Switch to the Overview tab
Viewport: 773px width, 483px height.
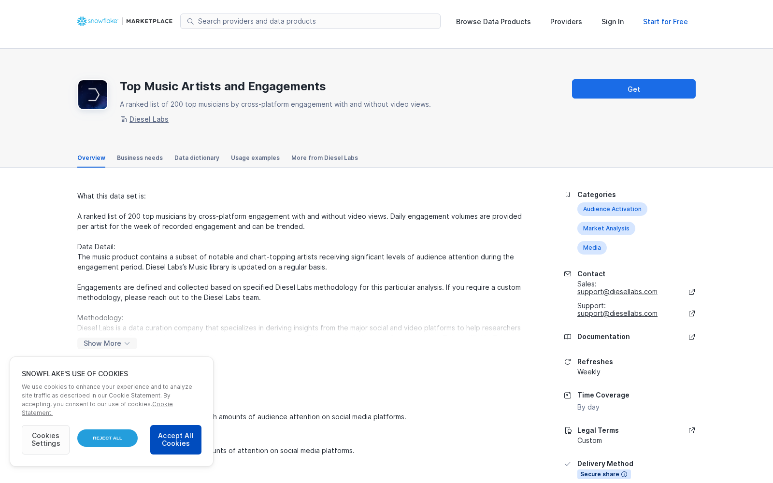91,158
